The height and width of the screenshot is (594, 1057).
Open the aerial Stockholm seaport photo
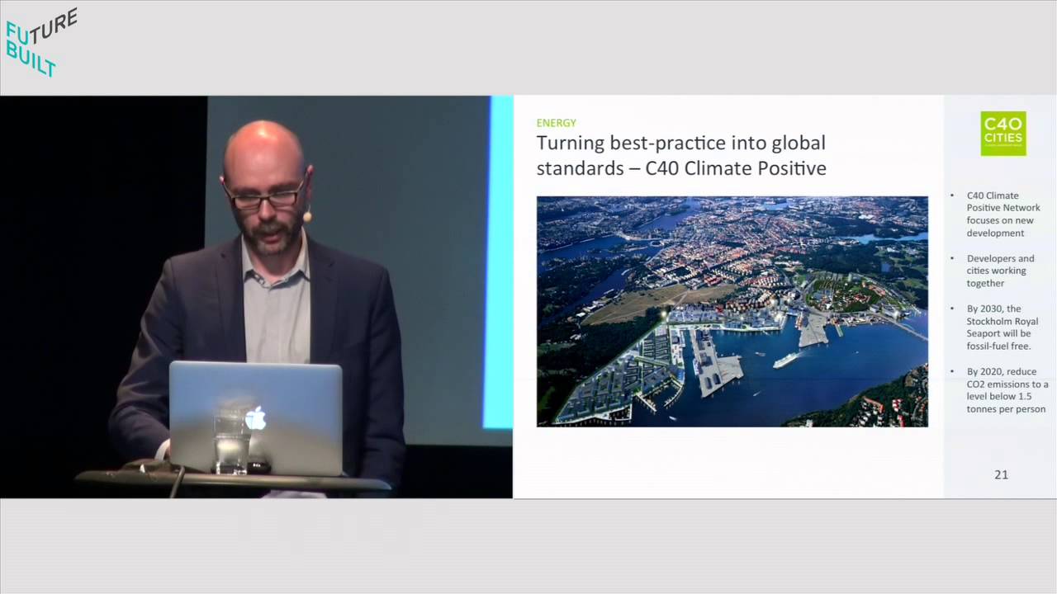732,311
